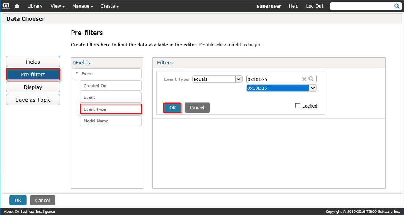
Task: Select the Model Name field
Action: [x=110, y=121]
